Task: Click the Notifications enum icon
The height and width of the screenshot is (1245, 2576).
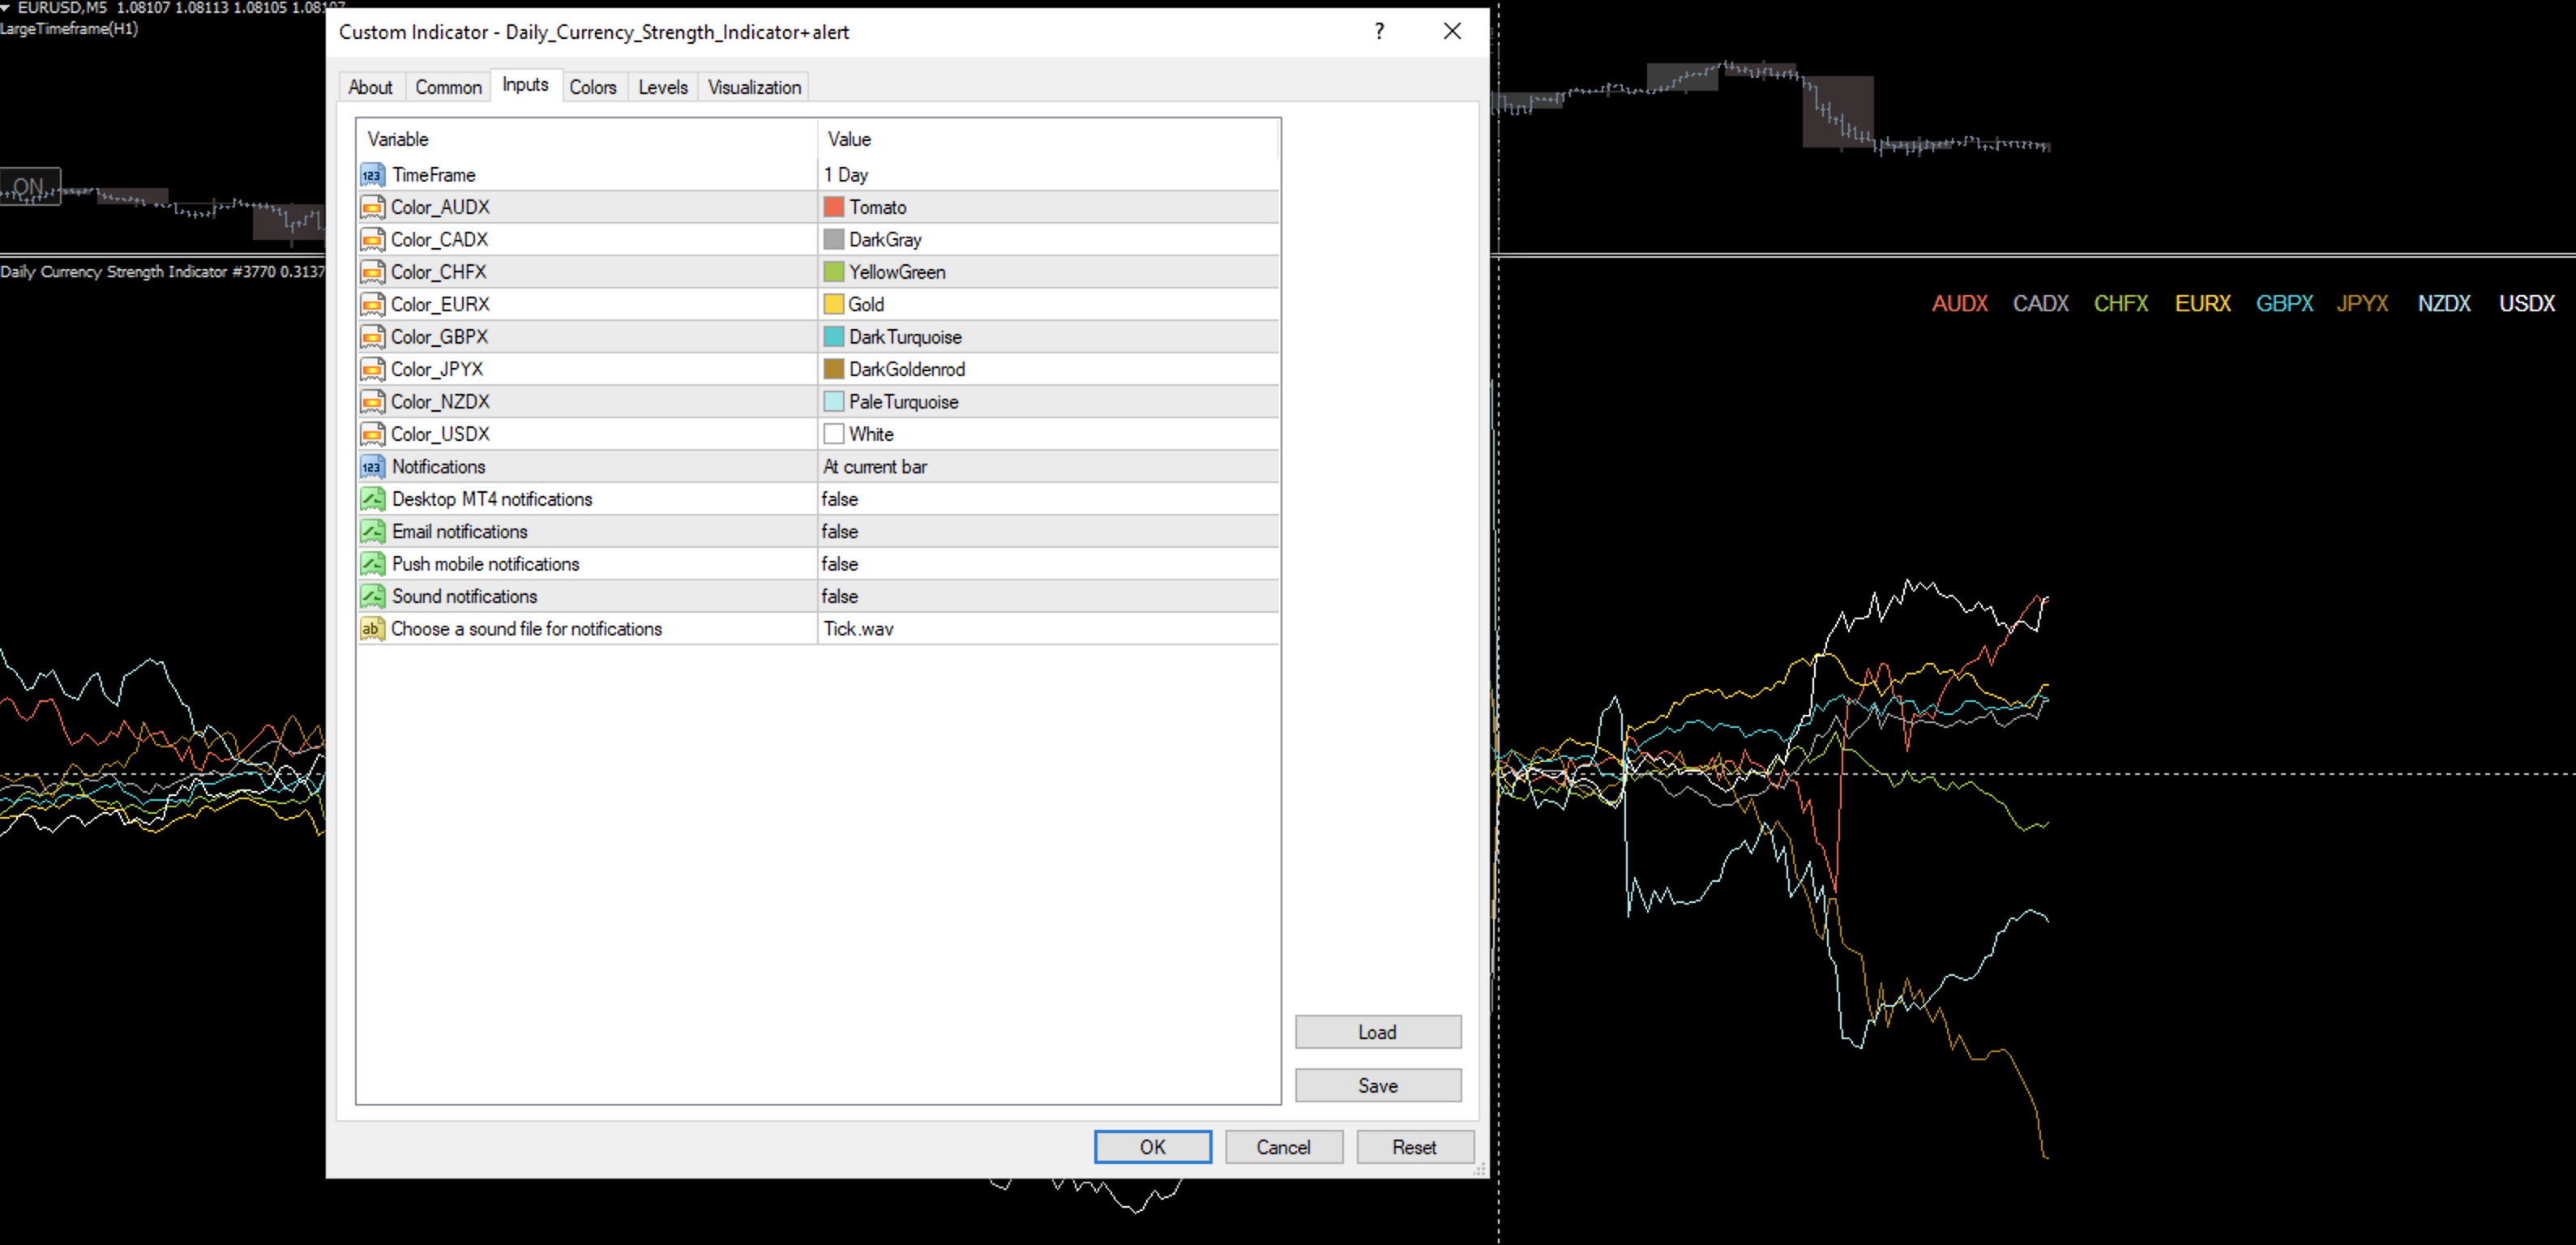Action: 371,467
